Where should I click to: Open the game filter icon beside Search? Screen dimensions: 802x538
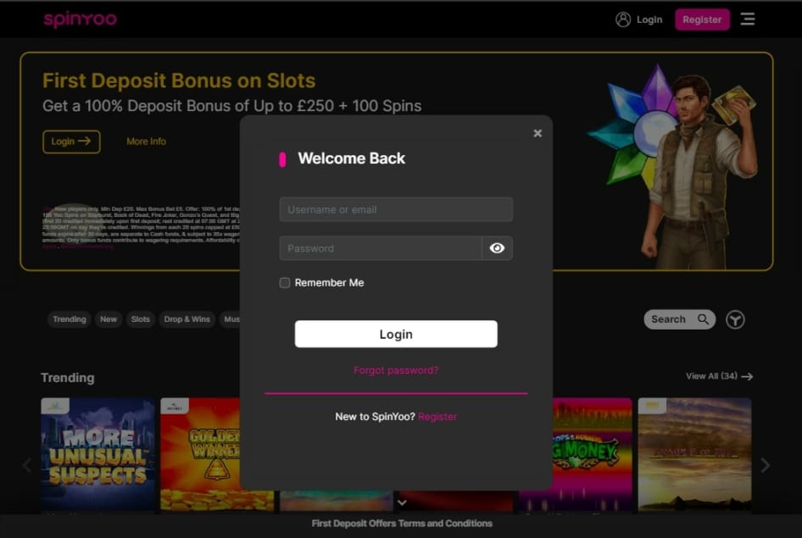(734, 319)
